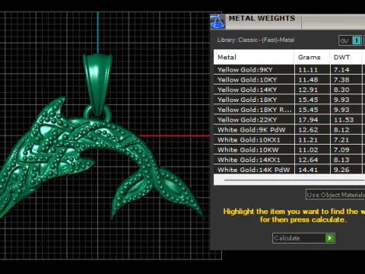The height and width of the screenshot is (274, 365).
Task: Select the White Gold:10KX1 row
Action: tap(289, 140)
